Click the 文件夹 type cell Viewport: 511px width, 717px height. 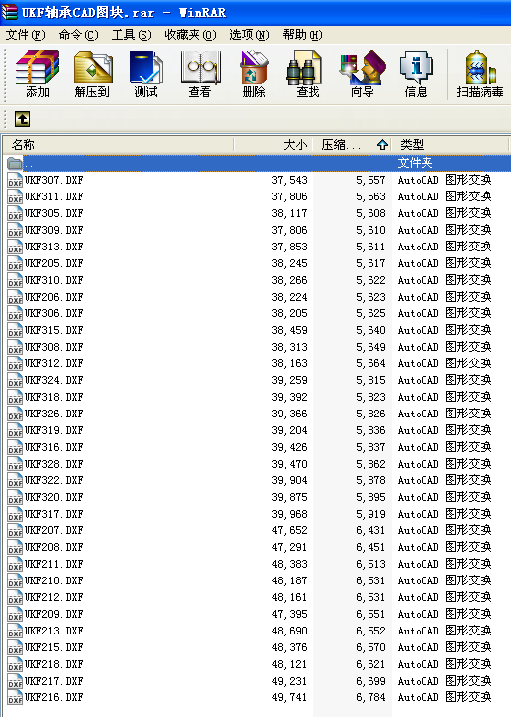coord(415,163)
